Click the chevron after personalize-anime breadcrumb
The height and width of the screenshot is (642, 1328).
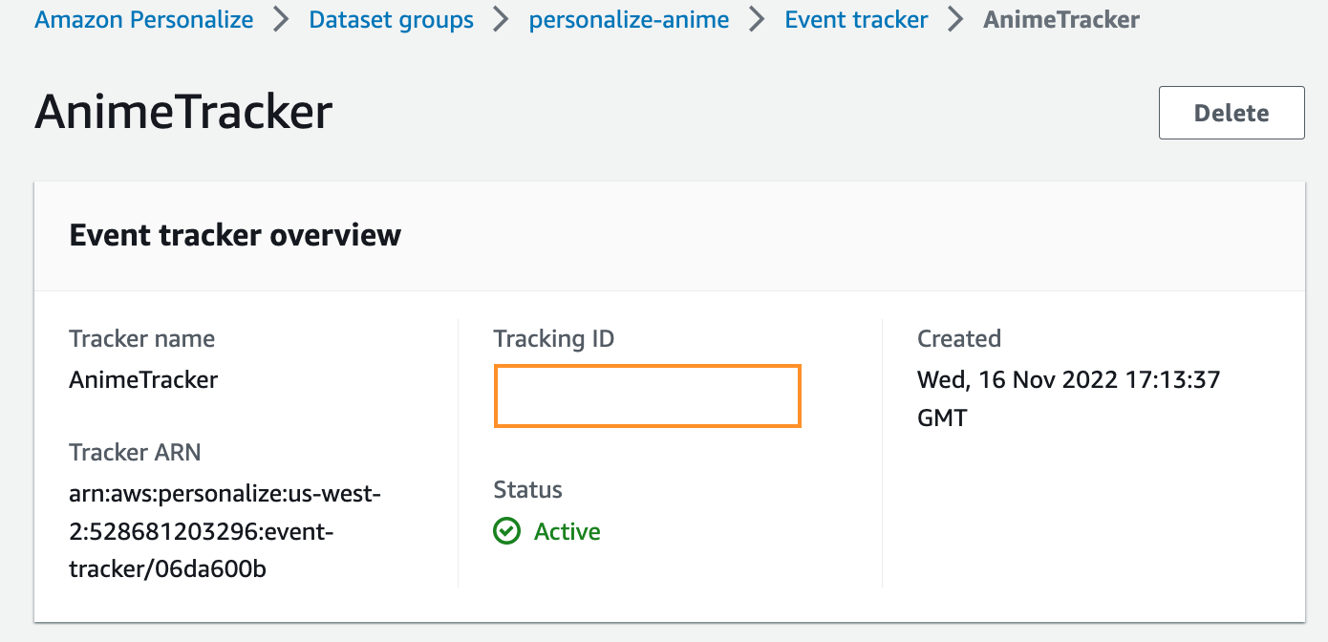[757, 20]
